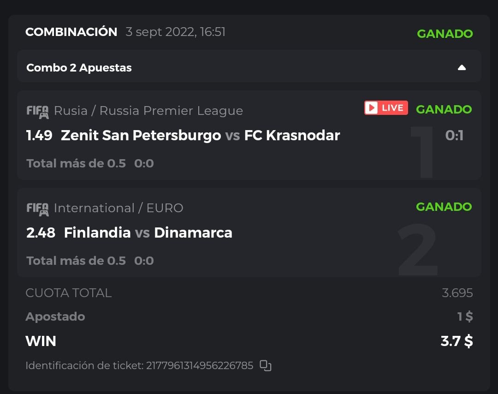
Task: Copy the ticket identification number
Action: 265,366
